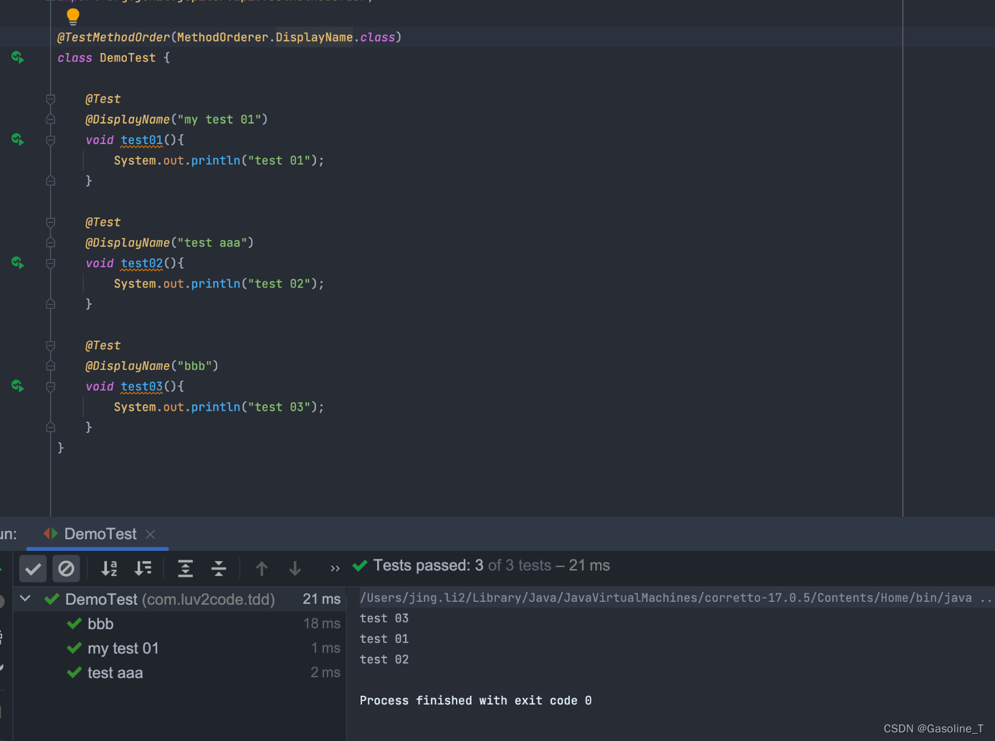995x741 pixels.
Task: Select the bbb test result
Action: coord(101,623)
